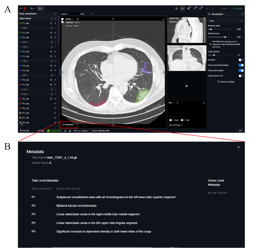Click the ...051_a_1.nii.gz file name
This screenshot has width=256, height=252.
(80, 131)
